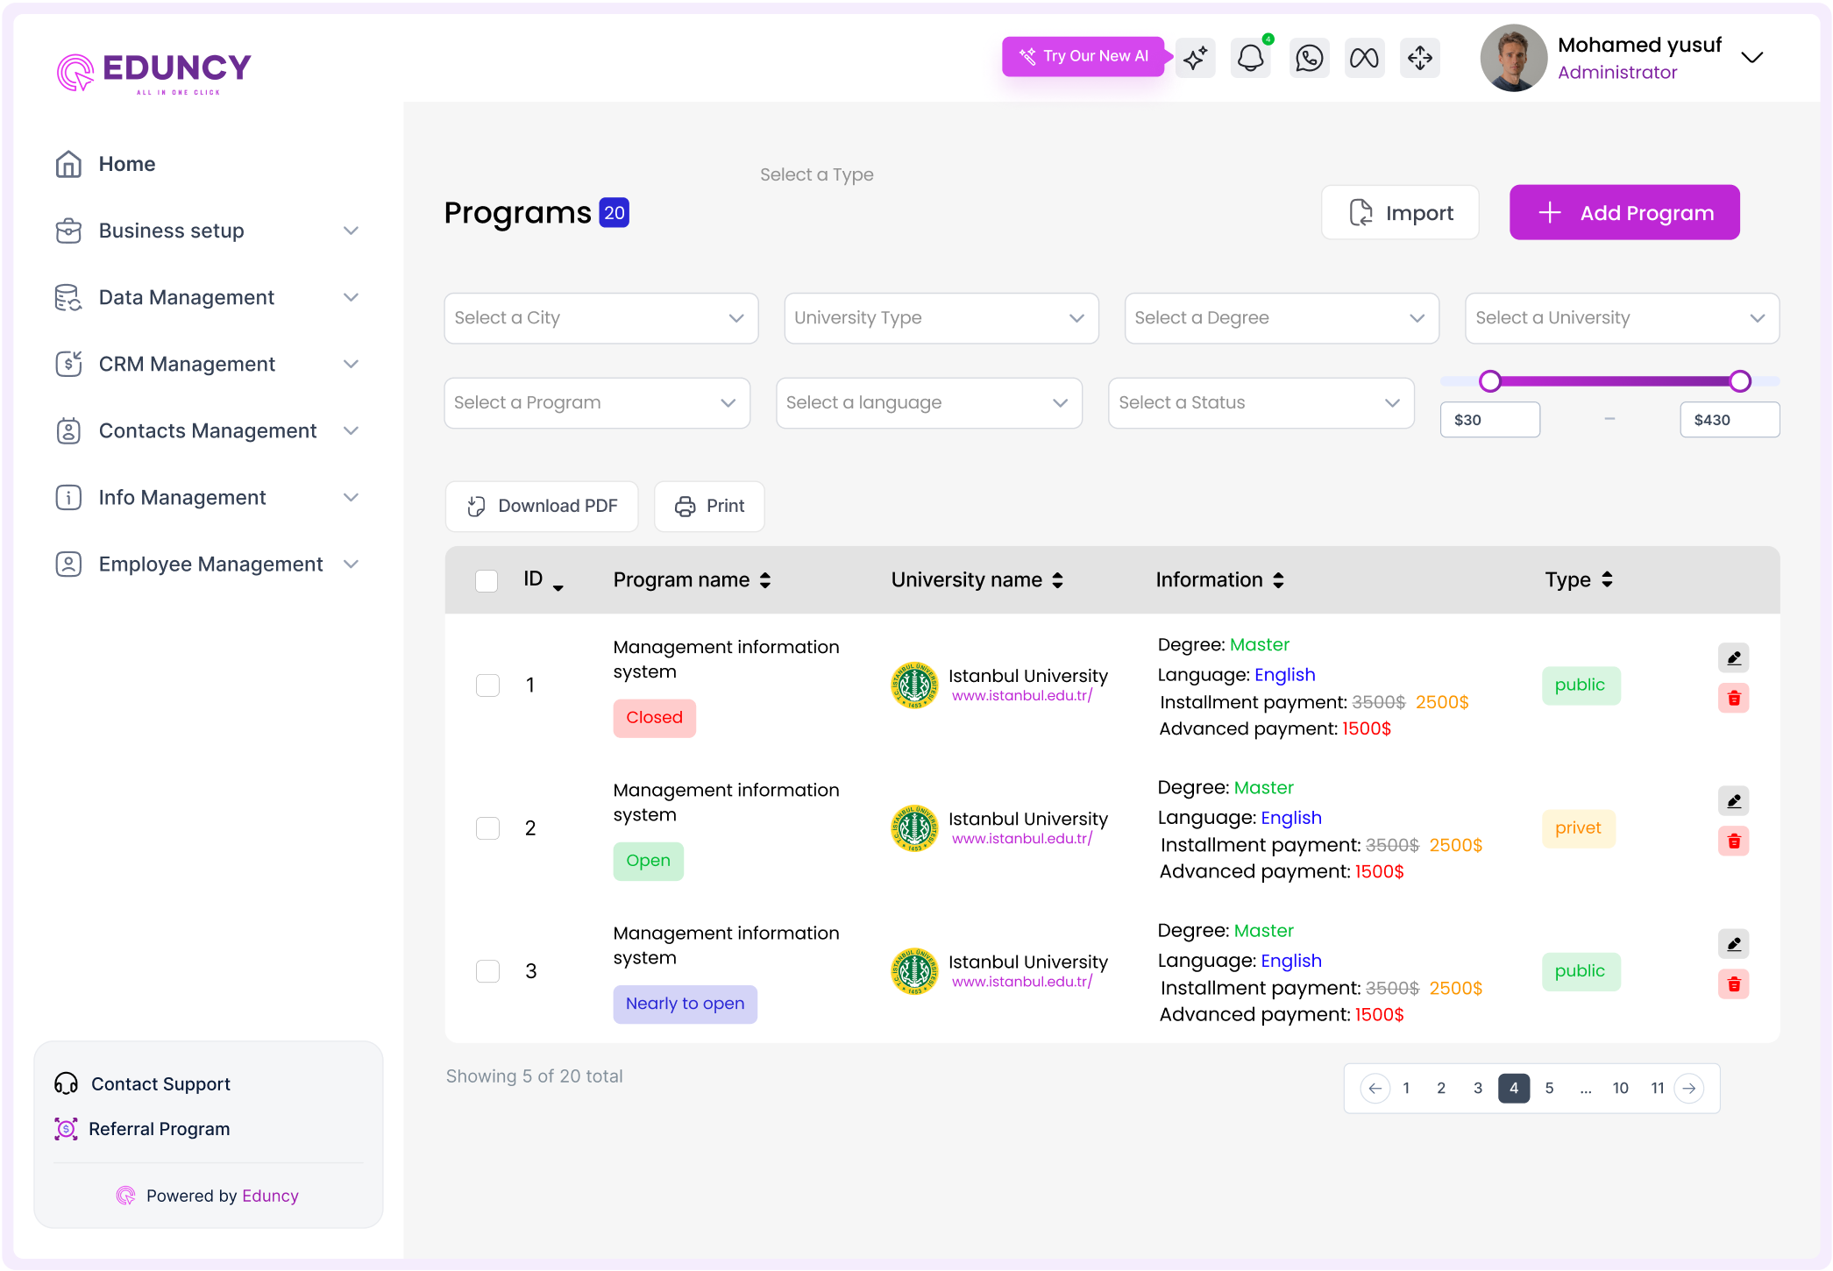Edit program row 1 with pencil icon

(1734, 657)
